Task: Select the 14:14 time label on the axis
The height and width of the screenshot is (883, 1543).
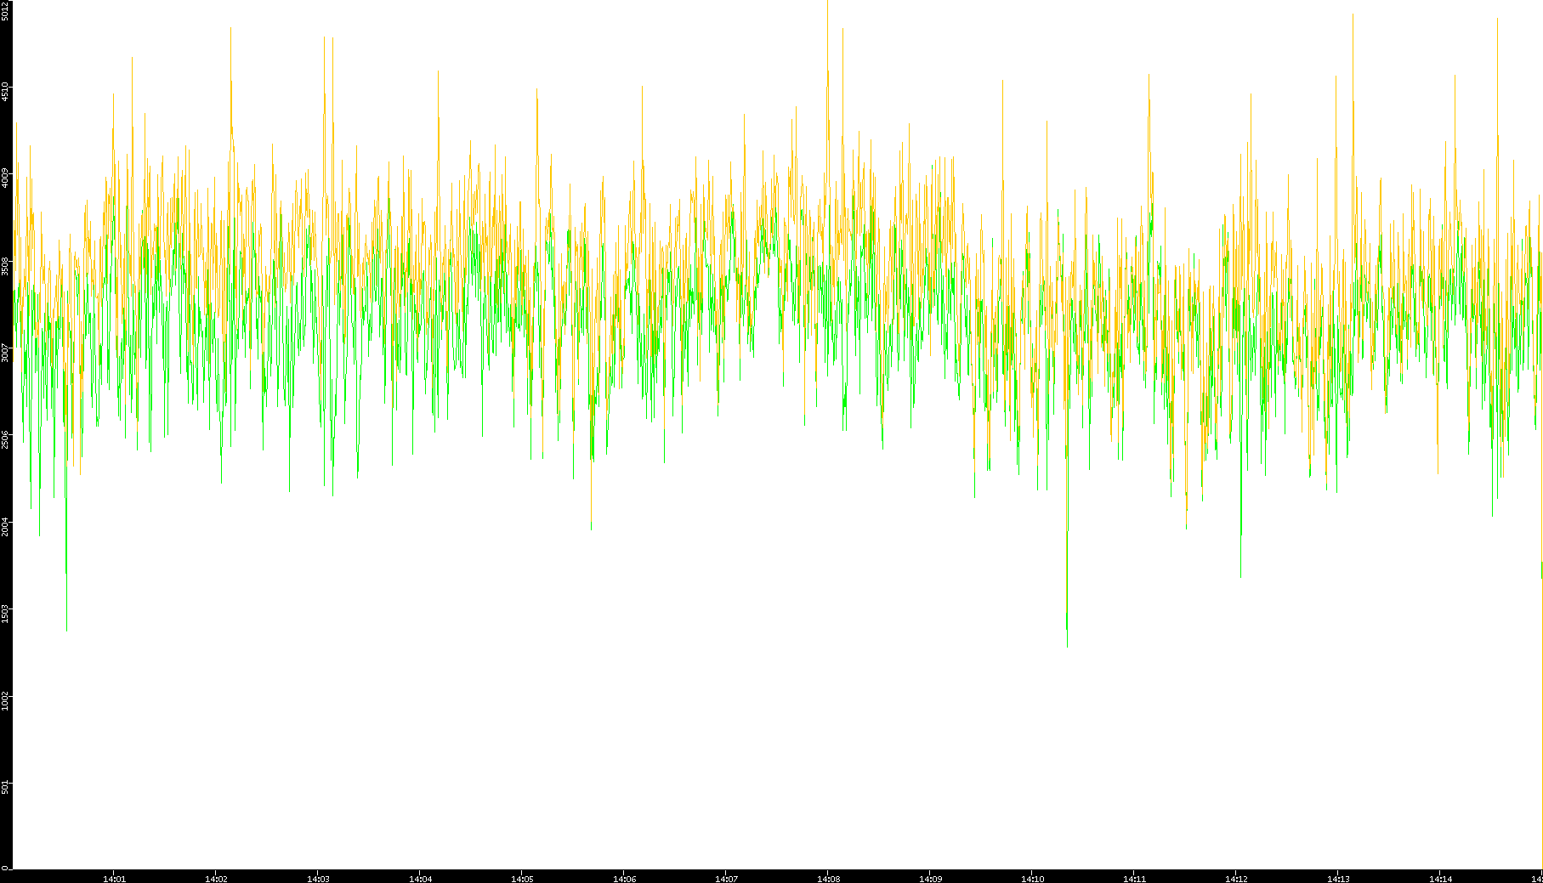Action: [x=1440, y=879]
